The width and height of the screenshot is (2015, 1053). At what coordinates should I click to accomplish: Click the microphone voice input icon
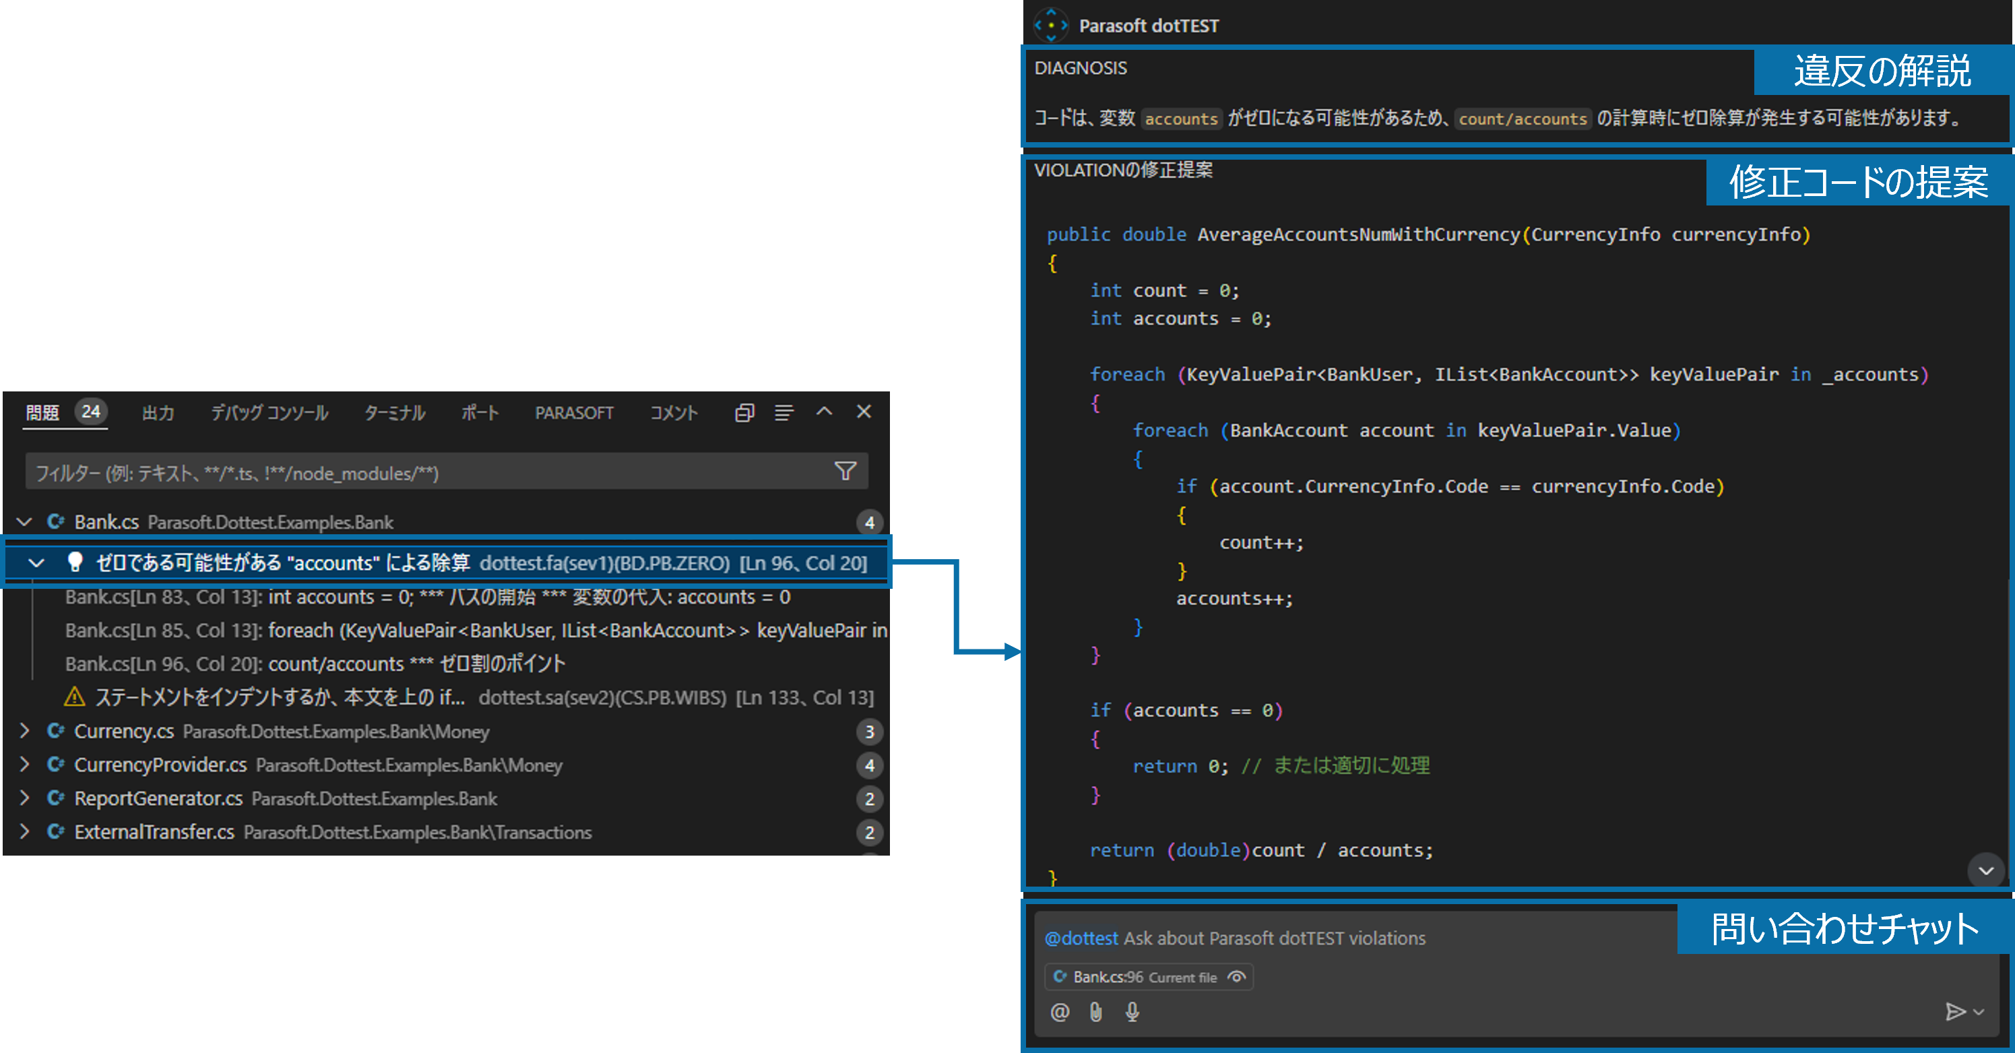click(1132, 1013)
